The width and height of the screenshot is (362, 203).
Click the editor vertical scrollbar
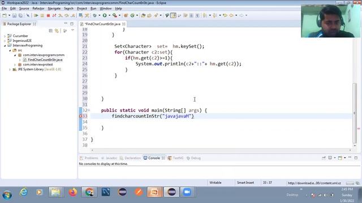(355, 113)
